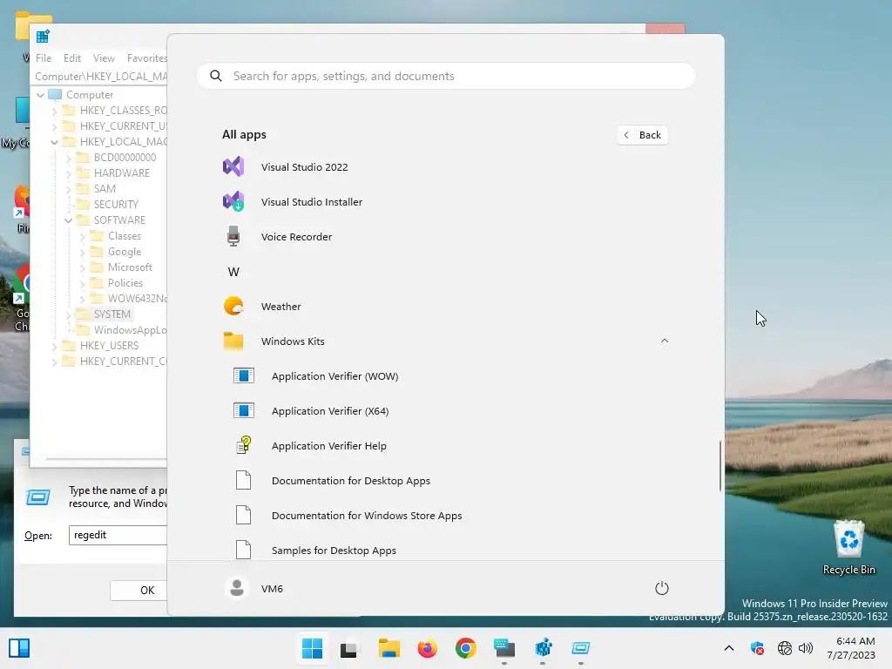Screen dimensions: 892x669
Task: Click the Open field in Run dialog
Action: pos(118,535)
